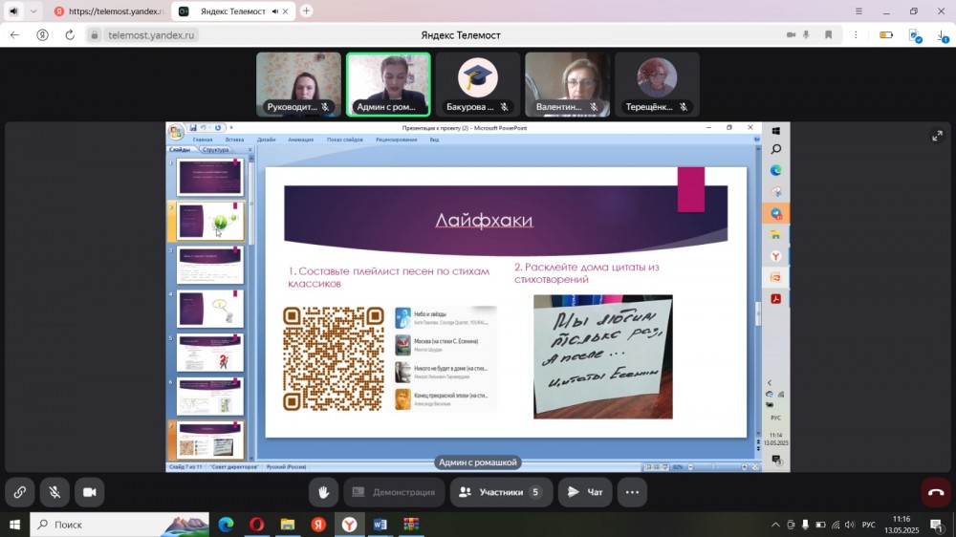
Task: Expand the tab list dropdown arrow
Action: click(34, 11)
